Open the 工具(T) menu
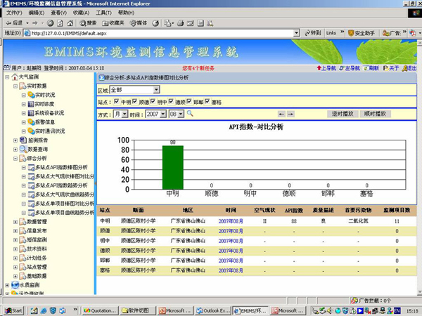 (x=103, y=13)
